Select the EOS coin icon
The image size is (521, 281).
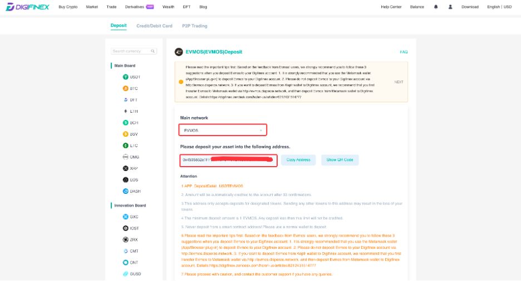point(125,180)
